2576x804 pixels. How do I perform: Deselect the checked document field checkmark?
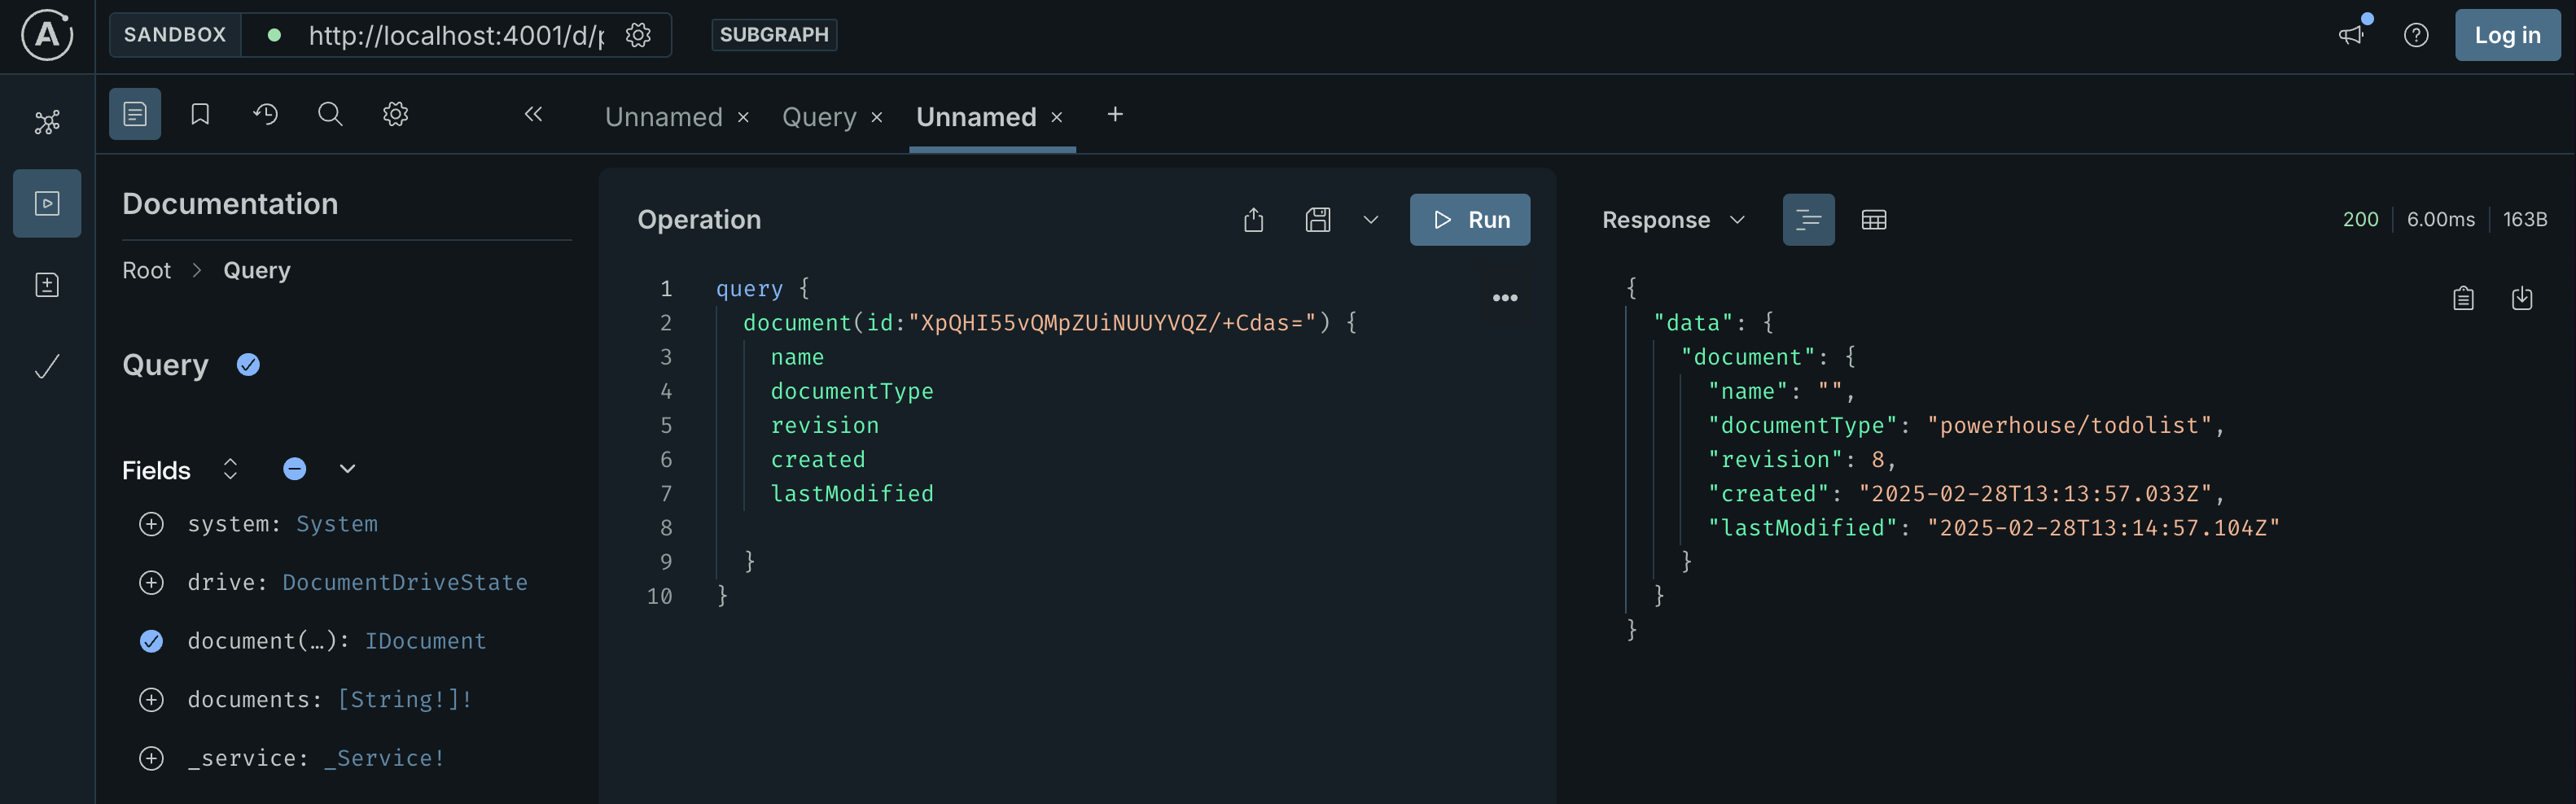pos(151,641)
